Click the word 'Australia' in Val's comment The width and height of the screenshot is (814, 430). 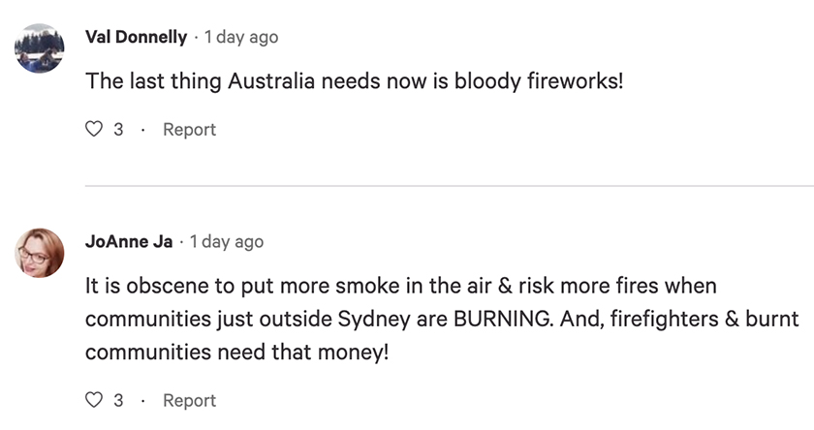click(x=273, y=81)
